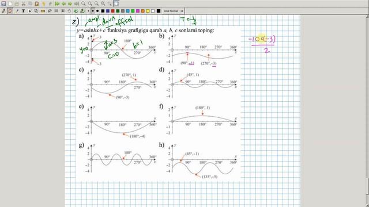Pick the dark blue color swatch
Screen dimensions: 369x207
(108, 11)
